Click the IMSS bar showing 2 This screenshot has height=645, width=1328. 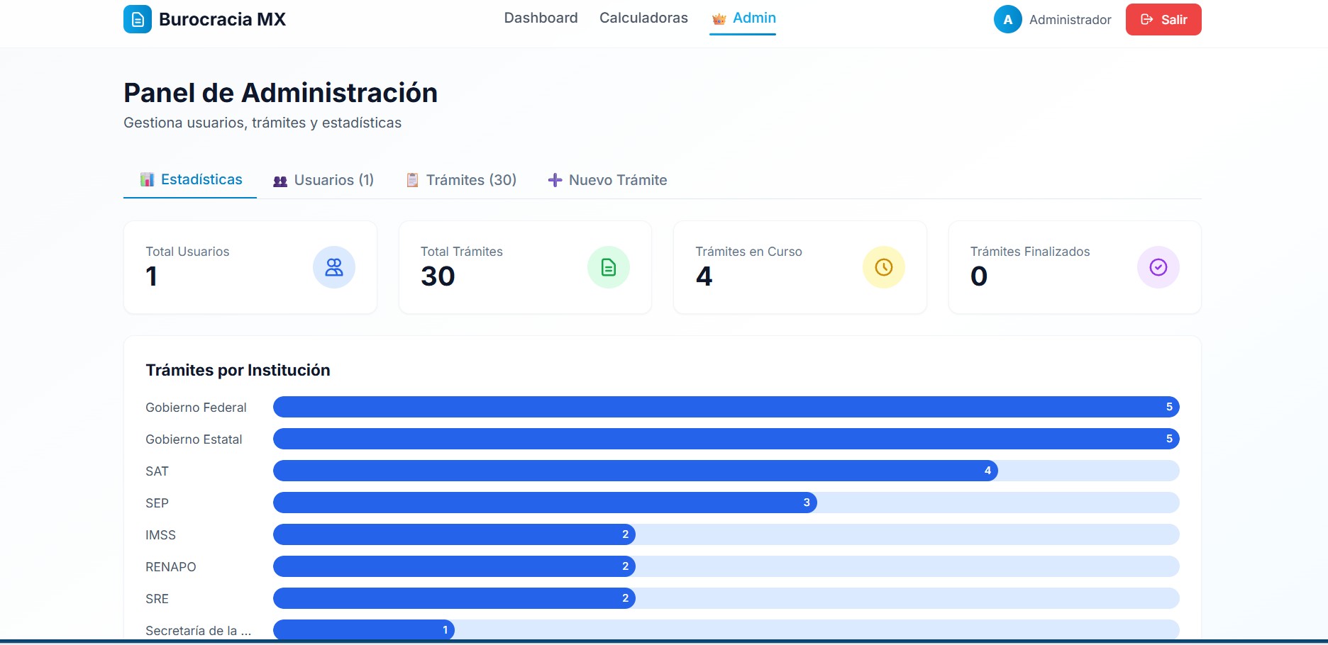tap(454, 534)
